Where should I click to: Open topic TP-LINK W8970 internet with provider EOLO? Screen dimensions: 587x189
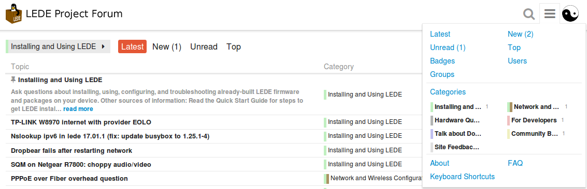81,122
